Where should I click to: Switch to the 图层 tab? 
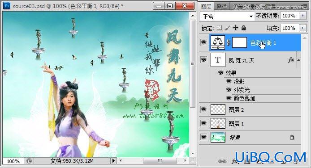point(206,6)
